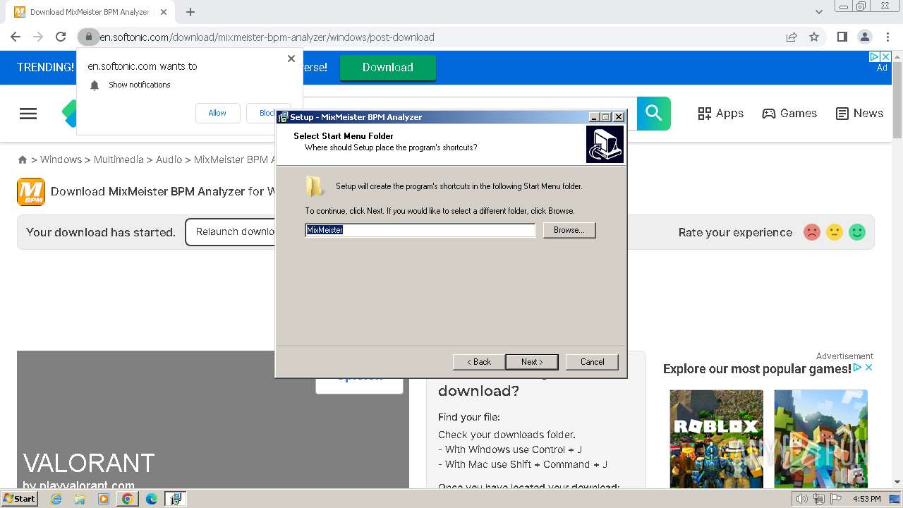Open Chrome three-dot menu
The height and width of the screenshot is (508, 903).
pyautogui.click(x=887, y=37)
